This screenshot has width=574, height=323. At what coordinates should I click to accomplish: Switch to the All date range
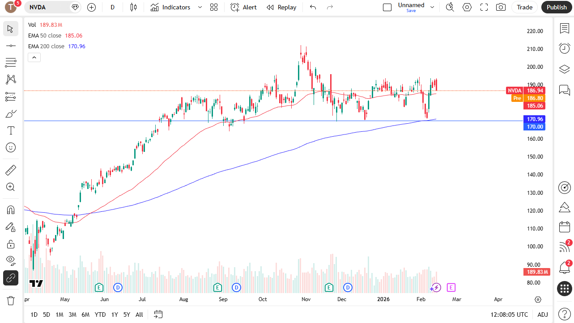point(139,315)
